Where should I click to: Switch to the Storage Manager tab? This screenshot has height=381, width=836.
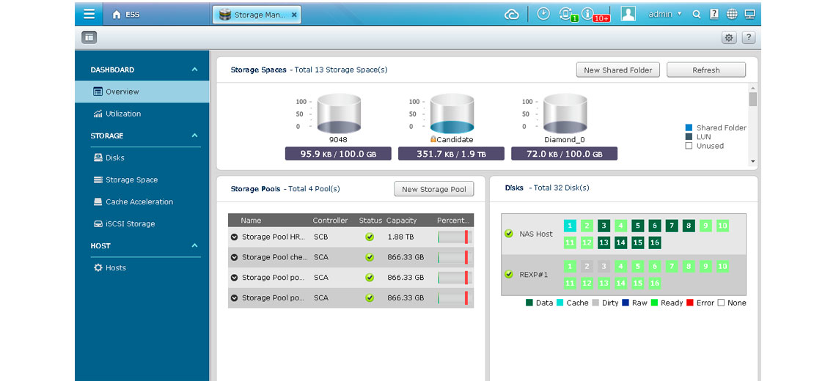[x=254, y=15]
